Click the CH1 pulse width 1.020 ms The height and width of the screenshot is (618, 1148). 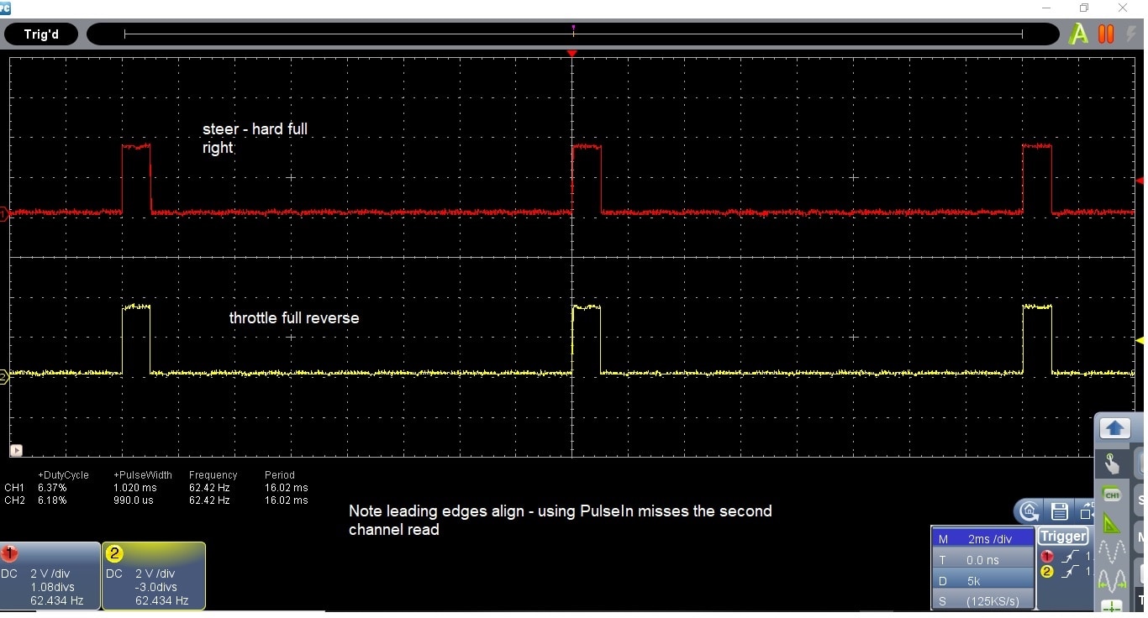135,488
